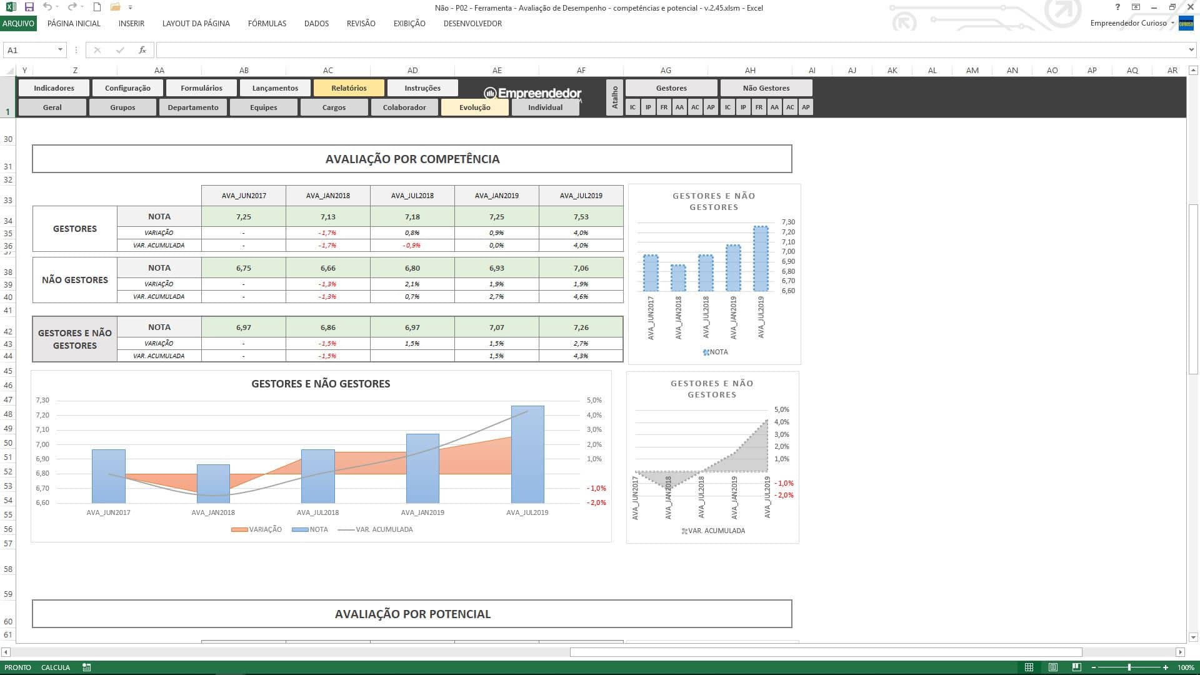Select the AVA_JUL2019 bar in the large chart
The height and width of the screenshot is (675, 1200).
(x=527, y=454)
